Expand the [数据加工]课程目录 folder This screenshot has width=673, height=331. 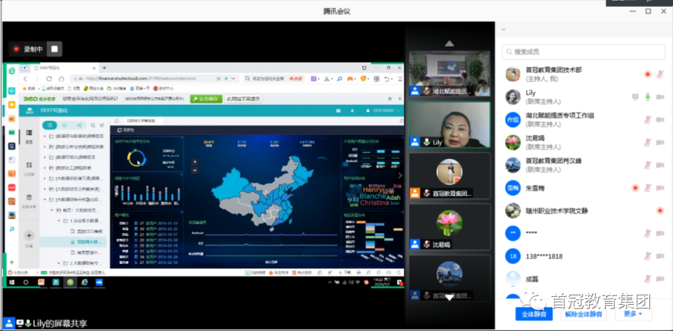click(x=45, y=168)
